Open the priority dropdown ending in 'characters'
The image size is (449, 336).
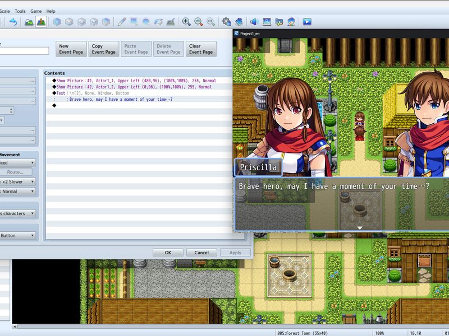17,213
